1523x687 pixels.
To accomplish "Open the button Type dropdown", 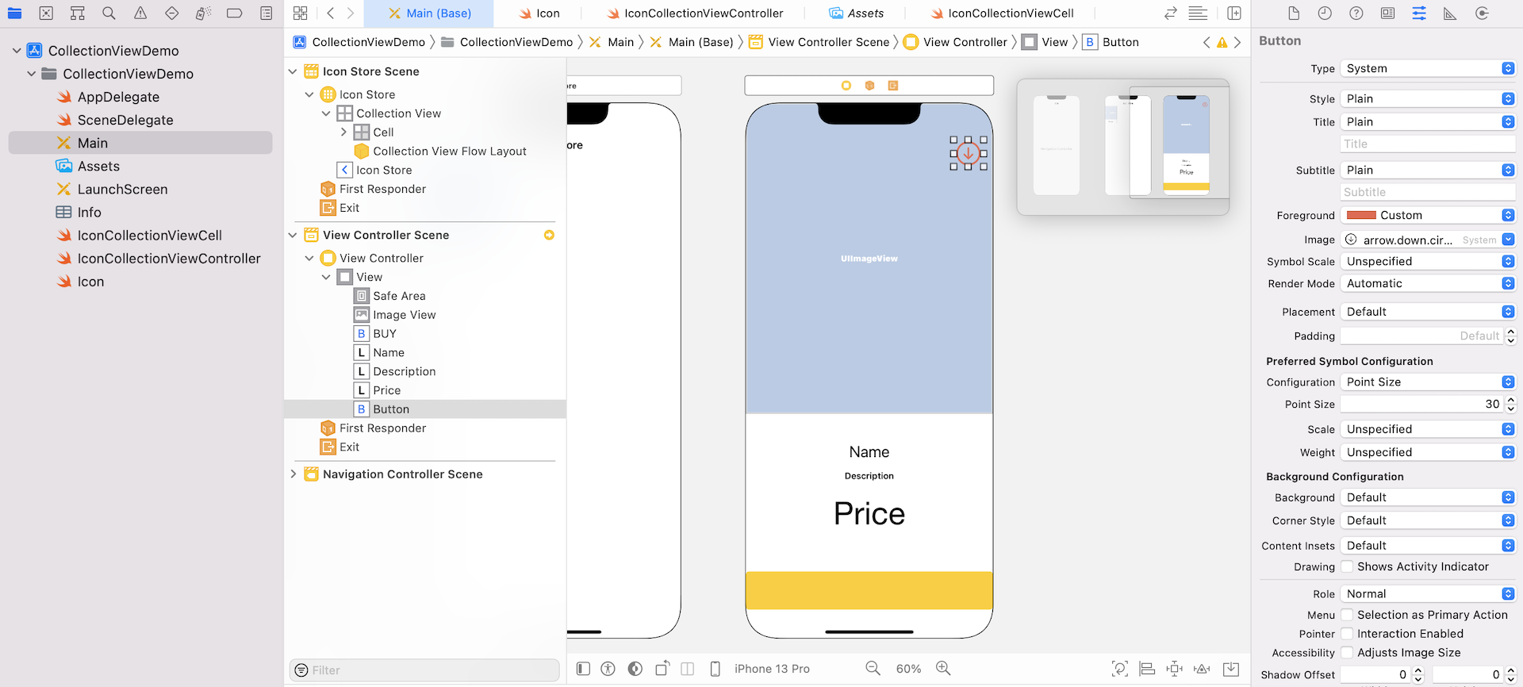I will coord(1427,69).
